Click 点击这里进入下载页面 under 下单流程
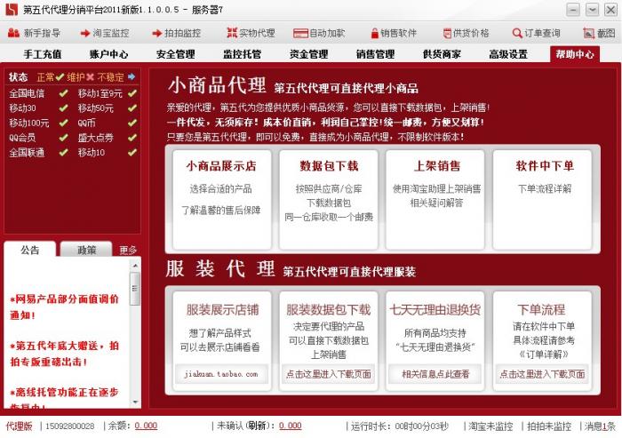622x438 pixels. point(542,374)
